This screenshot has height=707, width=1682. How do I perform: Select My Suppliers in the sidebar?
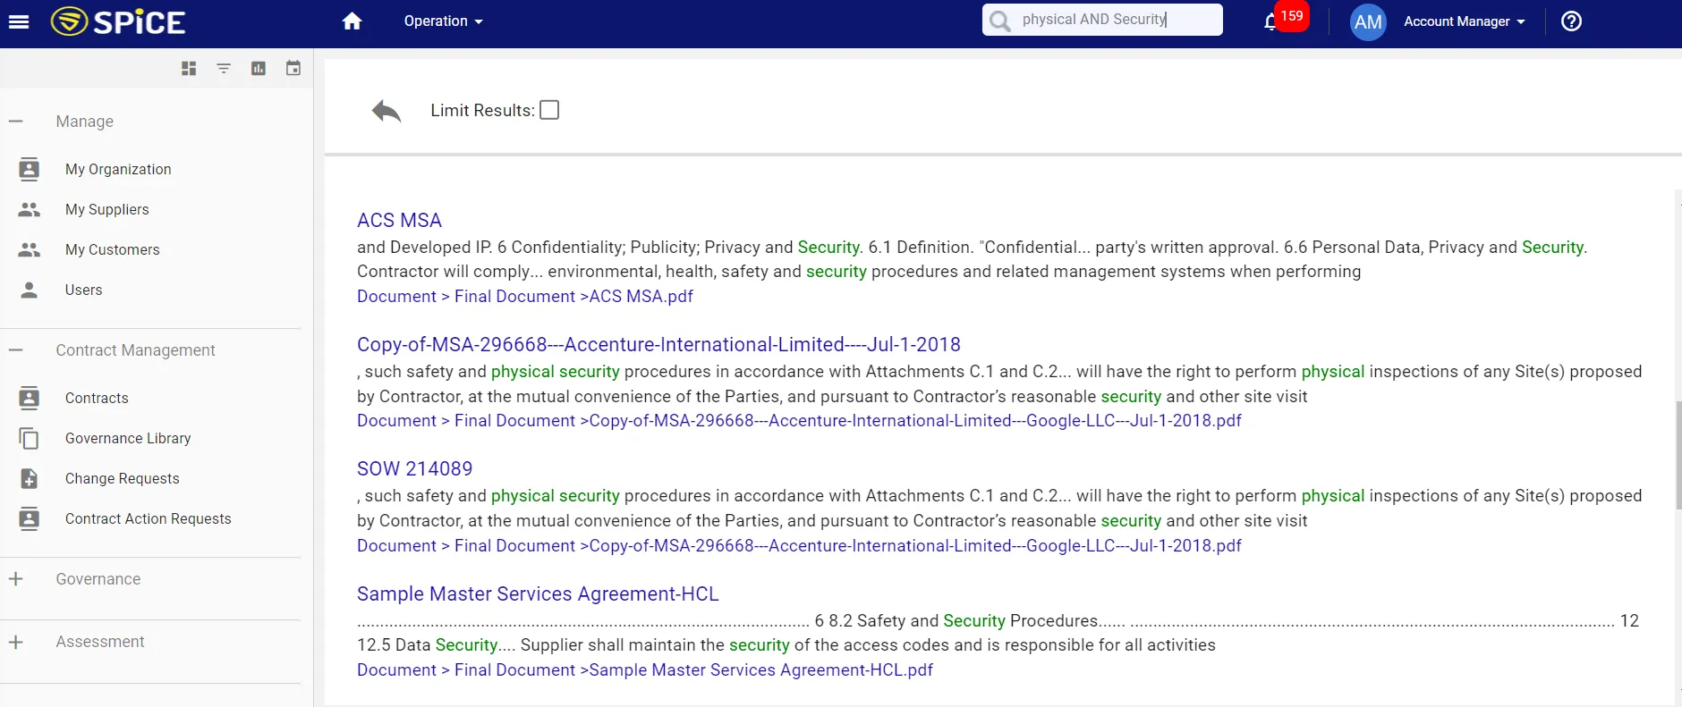[107, 209]
